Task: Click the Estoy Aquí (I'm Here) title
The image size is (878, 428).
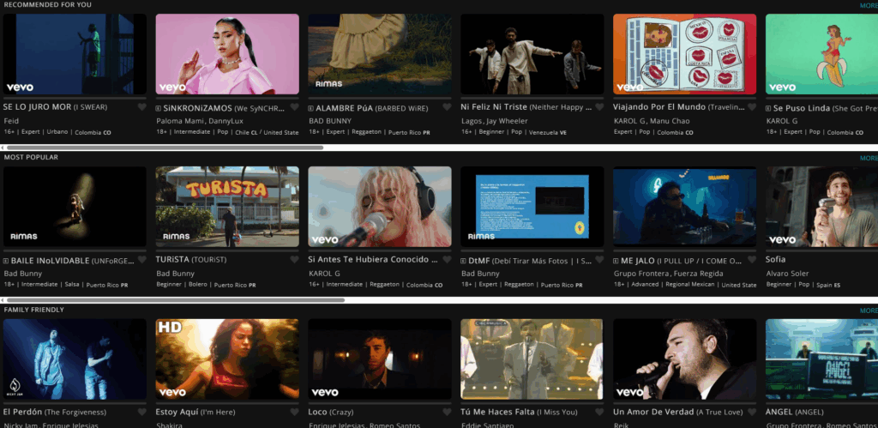Action: [x=195, y=412]
